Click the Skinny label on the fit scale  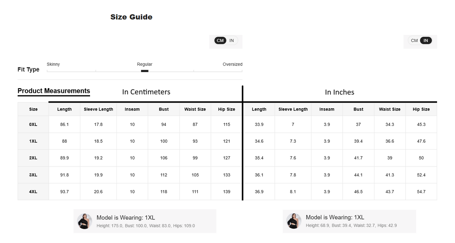click(x=53, y=64)
